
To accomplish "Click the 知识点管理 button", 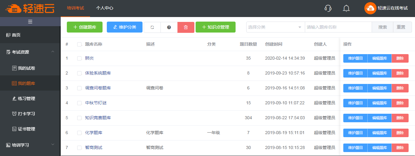I will [x=215, y=27].
